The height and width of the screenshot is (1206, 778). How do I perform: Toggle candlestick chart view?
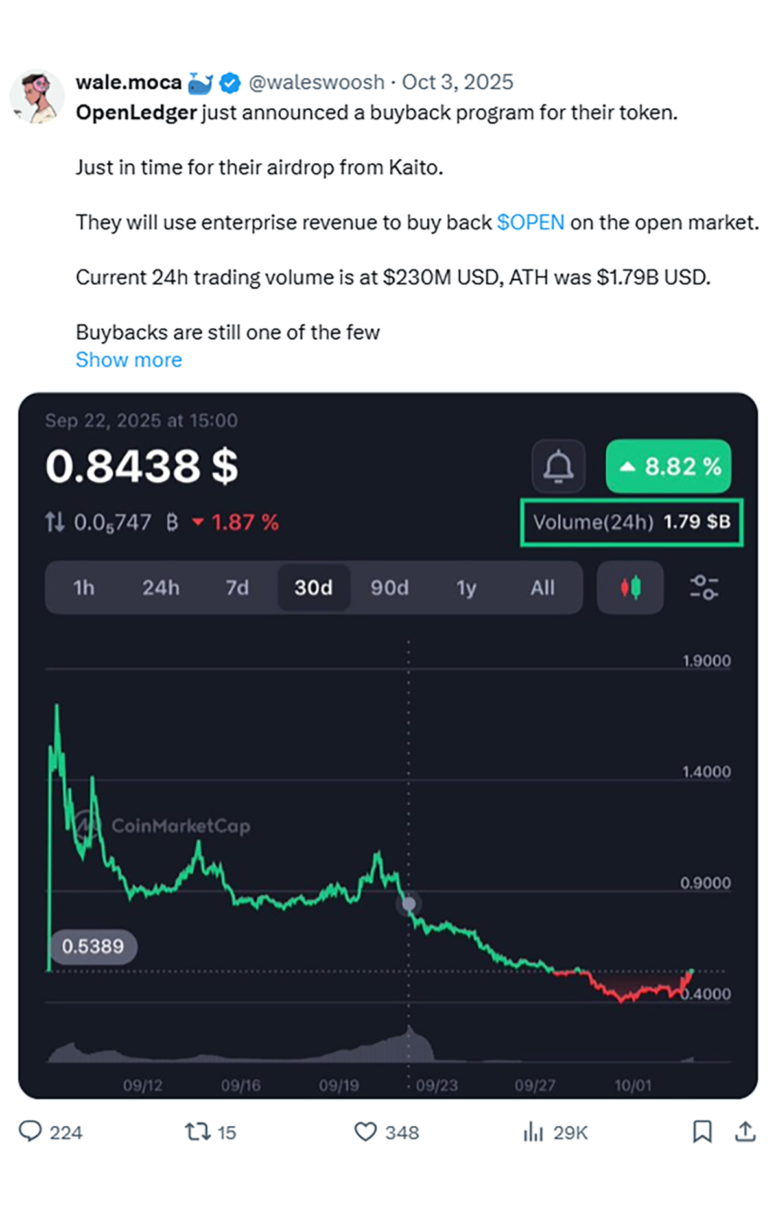[630, 587]
